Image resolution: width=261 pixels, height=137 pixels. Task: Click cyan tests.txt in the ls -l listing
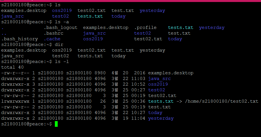[x=161, y=101]
